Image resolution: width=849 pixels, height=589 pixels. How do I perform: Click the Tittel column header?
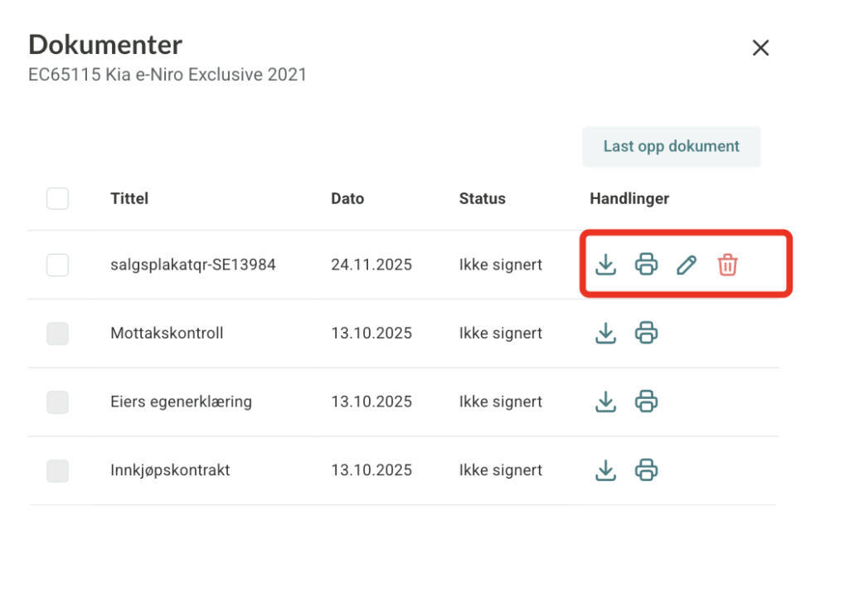click(129, 199)
